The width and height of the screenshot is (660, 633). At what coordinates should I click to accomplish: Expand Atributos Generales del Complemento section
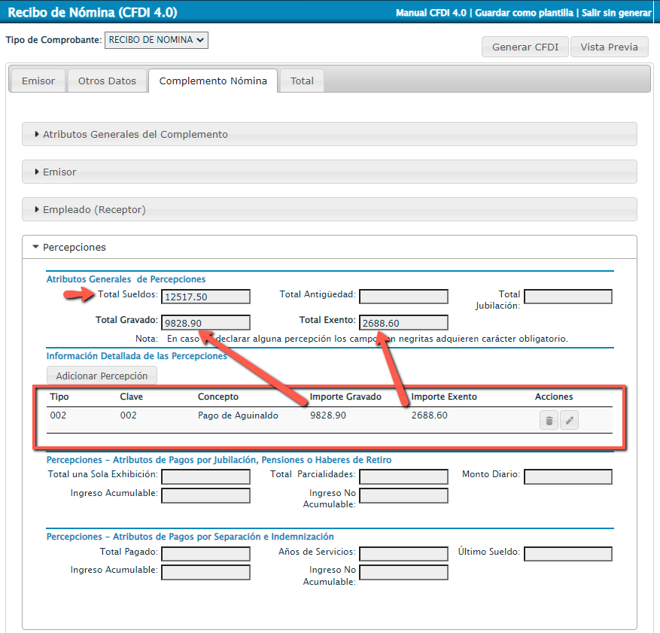click(x=135, y=134)
